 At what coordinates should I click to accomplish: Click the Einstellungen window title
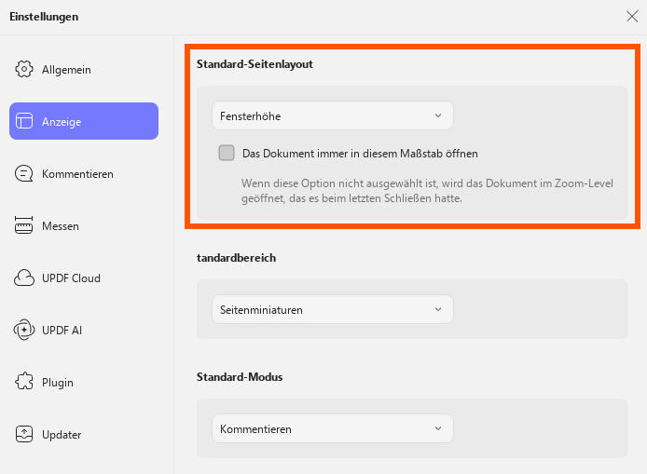[44, 17]
